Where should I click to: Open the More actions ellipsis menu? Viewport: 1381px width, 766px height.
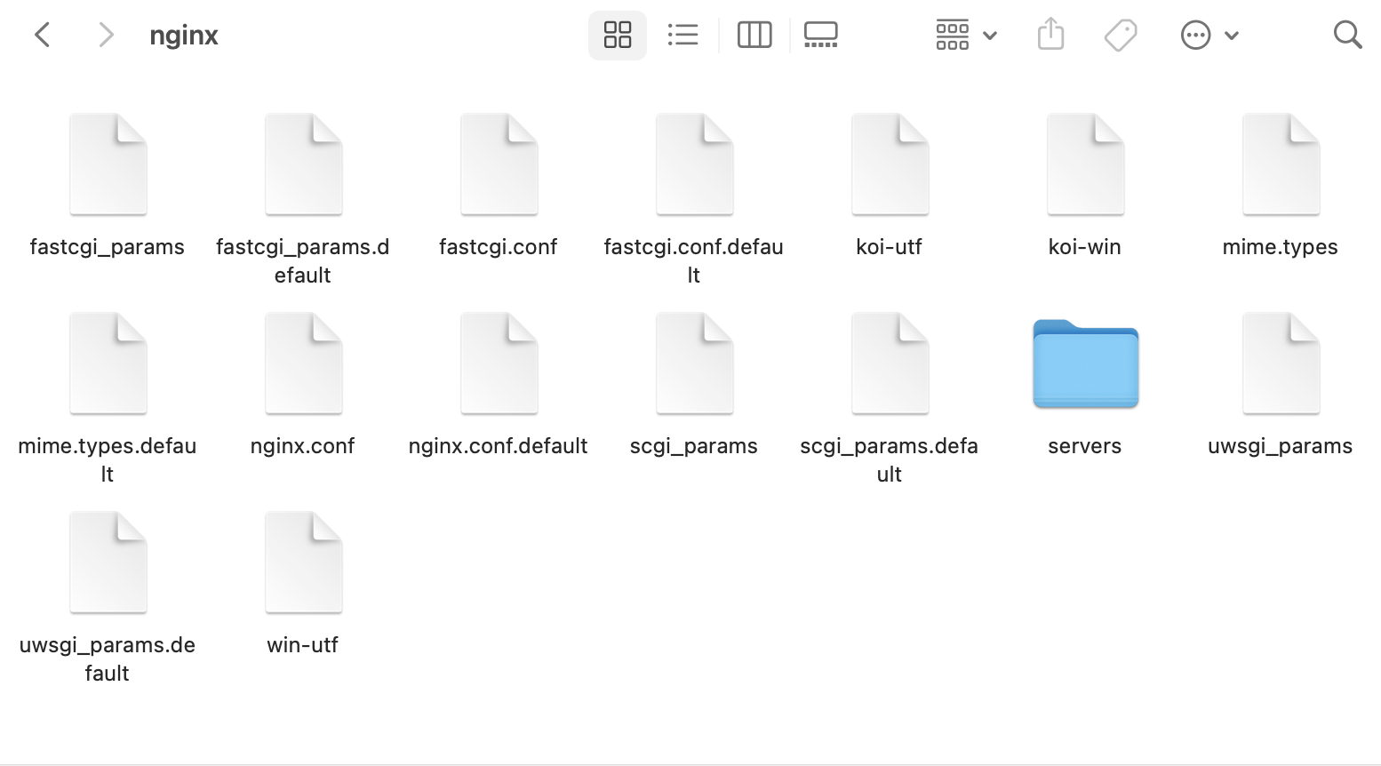(1209, 36)
